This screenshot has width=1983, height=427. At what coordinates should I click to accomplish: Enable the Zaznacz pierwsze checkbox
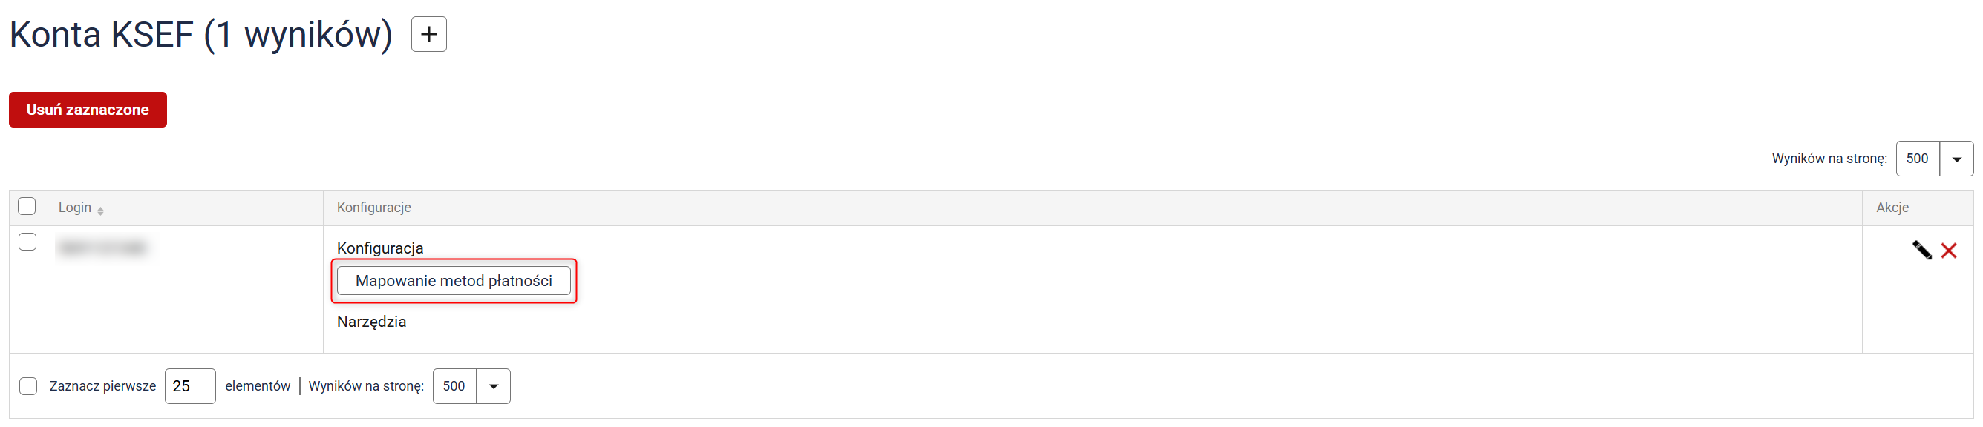(x=28, y=386)
